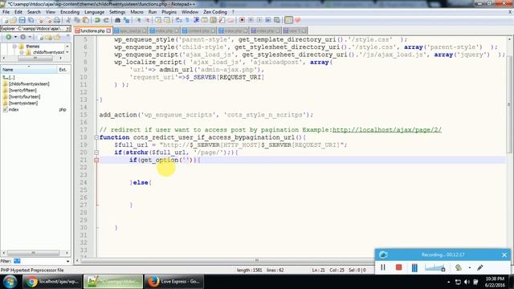Open the Search menu
514x289 pixels.
34,12
